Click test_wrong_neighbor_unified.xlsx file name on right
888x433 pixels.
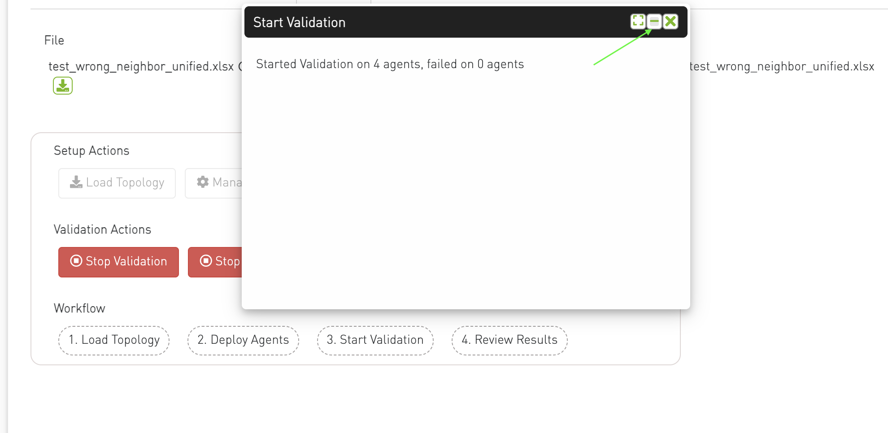[x=782, y=66]
